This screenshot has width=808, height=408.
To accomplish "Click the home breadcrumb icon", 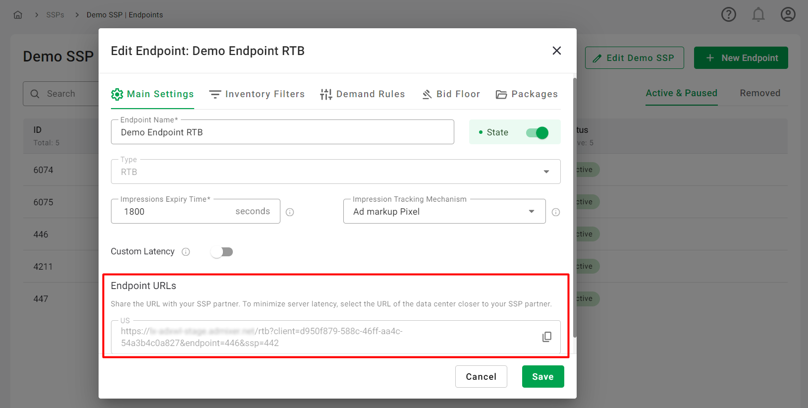I will click(18, 15).
